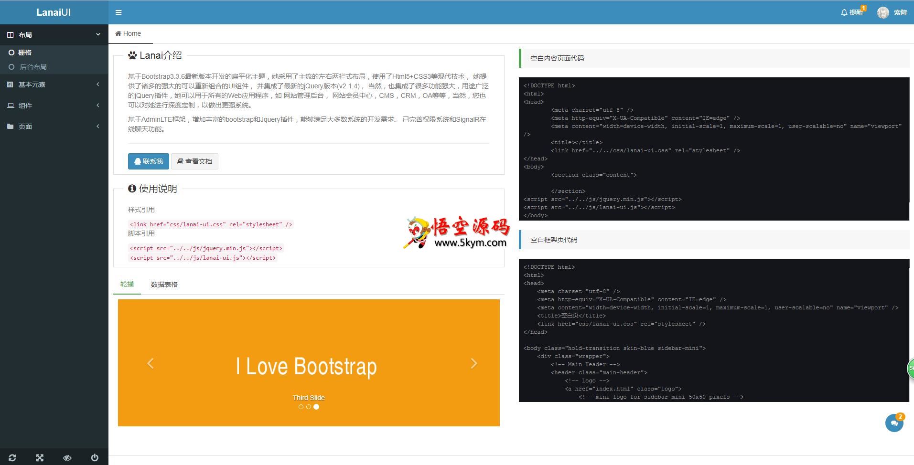Image resolution: width=914 pixels, height=465 pixels.
Task: Click the info icon beside 使用说明
Action: tap(132, 189)
